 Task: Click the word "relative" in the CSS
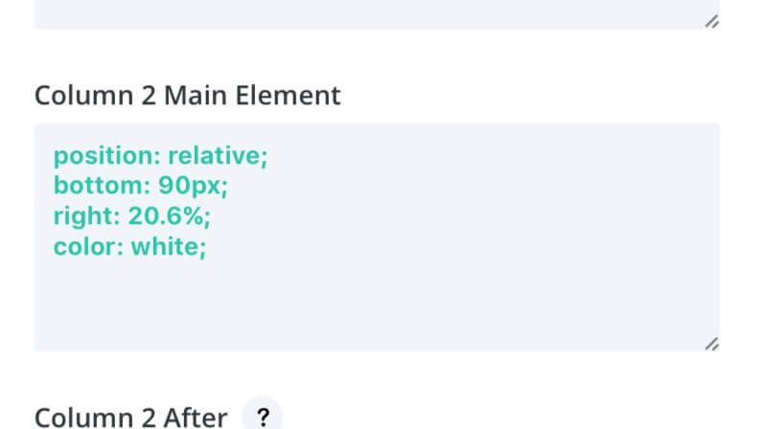click(214, 156)
